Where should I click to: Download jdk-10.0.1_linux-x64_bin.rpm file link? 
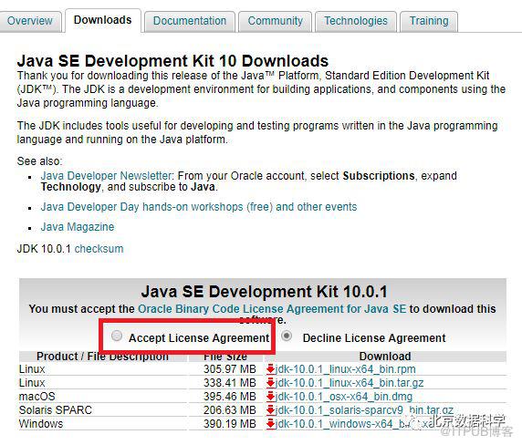point(346,368)
